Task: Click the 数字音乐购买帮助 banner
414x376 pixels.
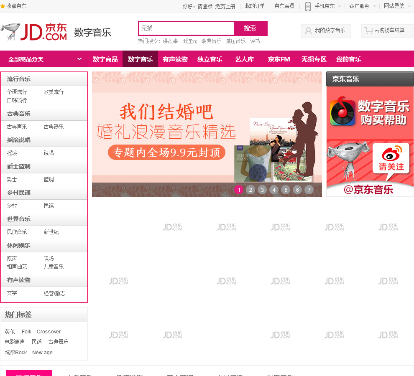Action: pyautogui.click(x=370, y=113)
